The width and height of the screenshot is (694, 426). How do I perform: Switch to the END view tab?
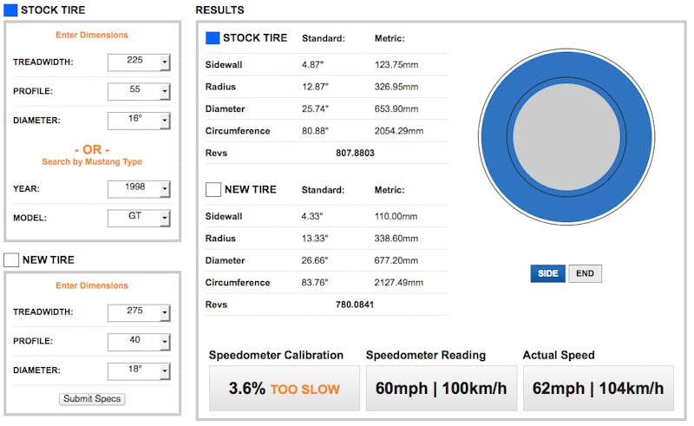click(x=585, y=273)
